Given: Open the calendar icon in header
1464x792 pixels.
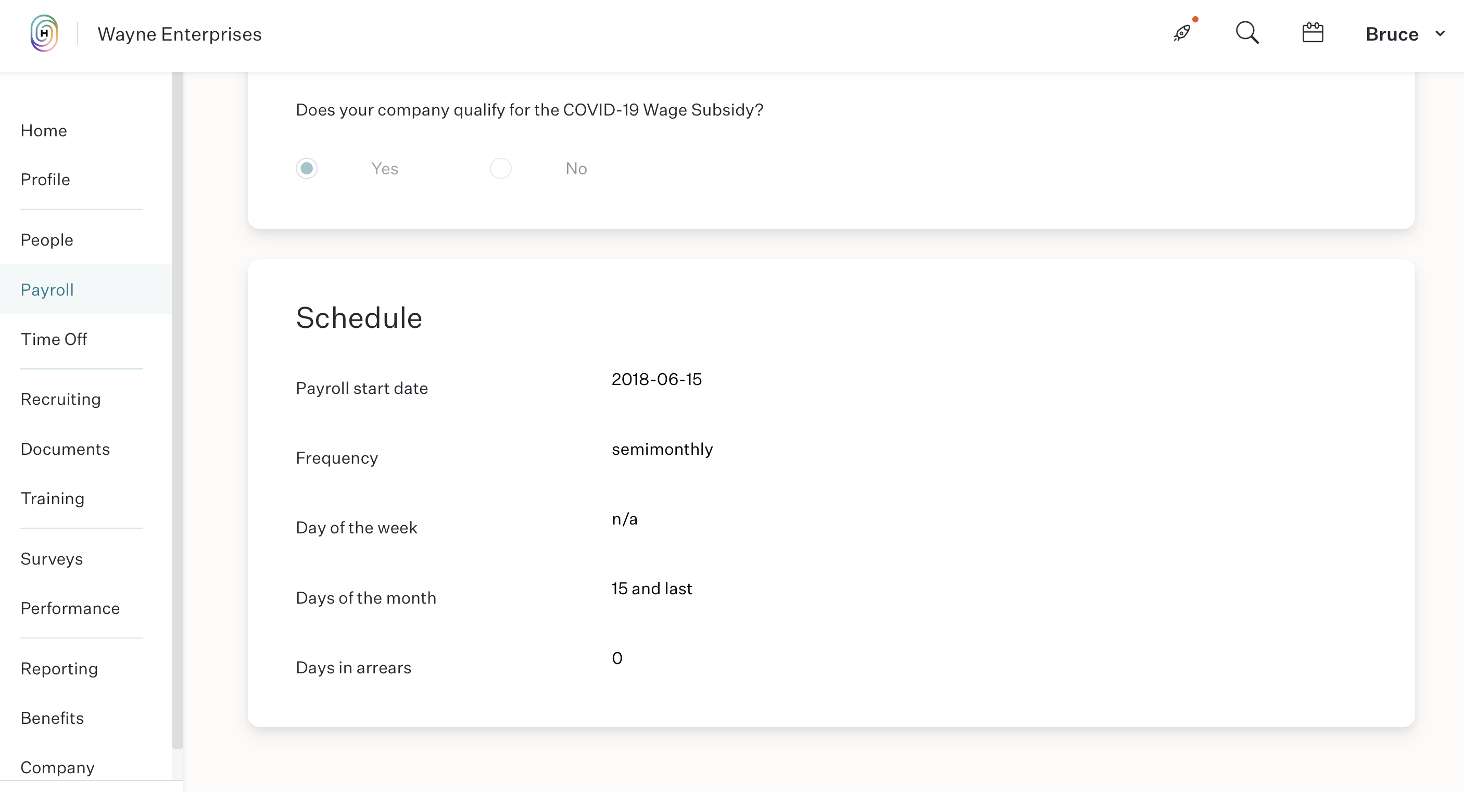Looking at the screenshot, I should click(x=1312, y=33).
